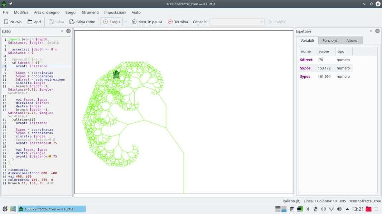This screenshot has width=382, height=214.
Task: Click the Nuovo new file button
Action: pos(13,22)
